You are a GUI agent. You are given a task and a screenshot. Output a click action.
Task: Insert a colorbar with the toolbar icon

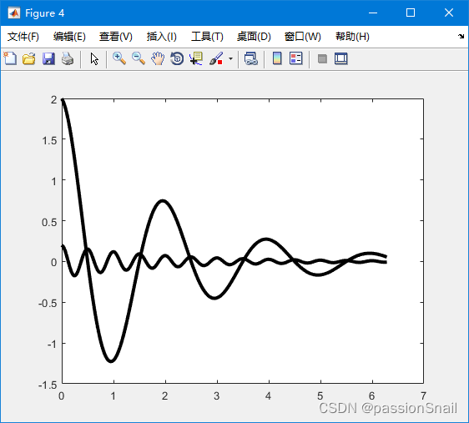coord(277,58)
